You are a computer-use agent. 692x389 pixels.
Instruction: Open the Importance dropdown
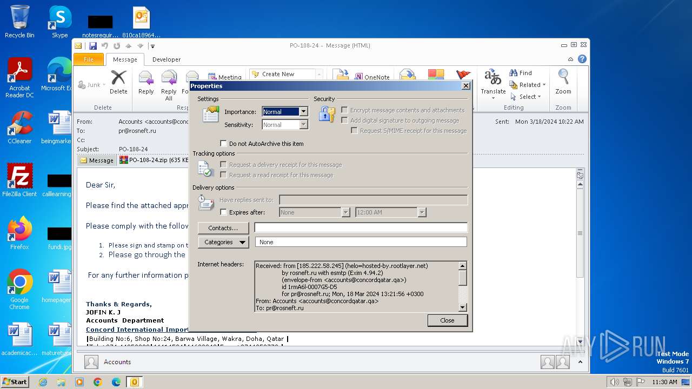[x=303, y=112]
